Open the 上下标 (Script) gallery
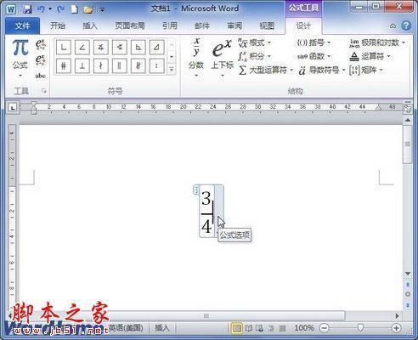The image size is (418, 340). point(223,58)
